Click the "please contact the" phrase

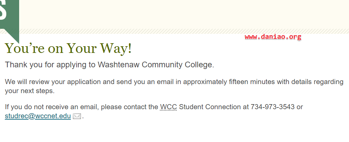coord(130,107)
